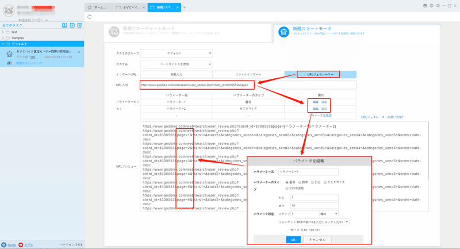460x249 pixels.
Task: Open the settings gear in the title bar
Action: 438,6
